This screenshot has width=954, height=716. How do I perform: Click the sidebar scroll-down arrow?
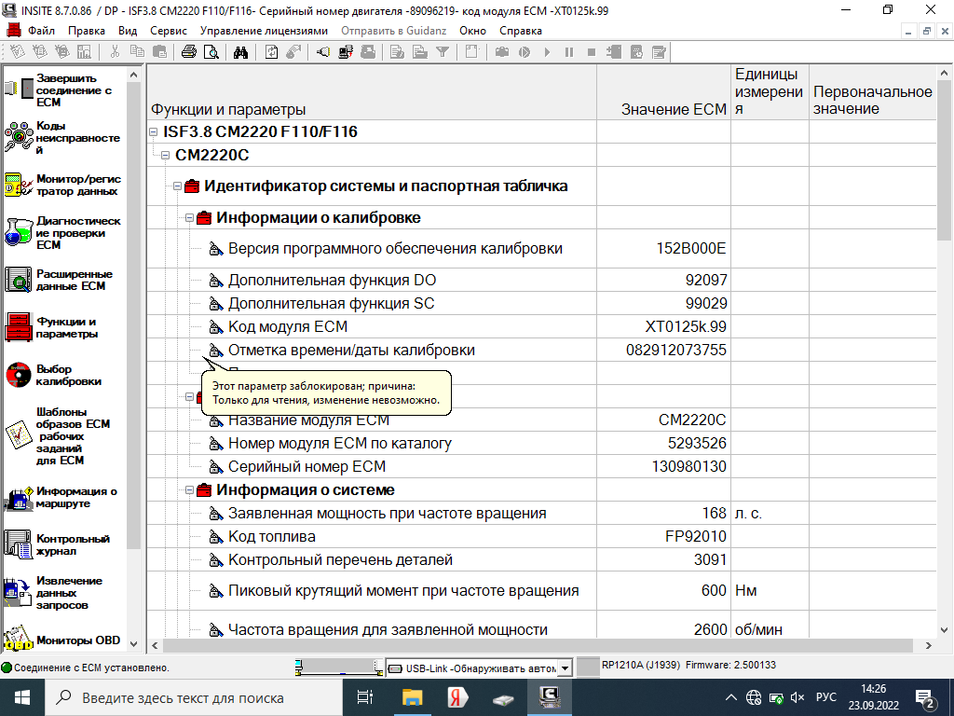133,642
